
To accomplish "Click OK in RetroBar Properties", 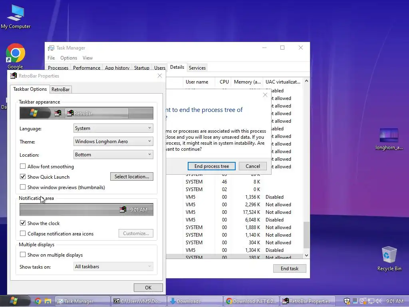I will [x=148, y=287].
